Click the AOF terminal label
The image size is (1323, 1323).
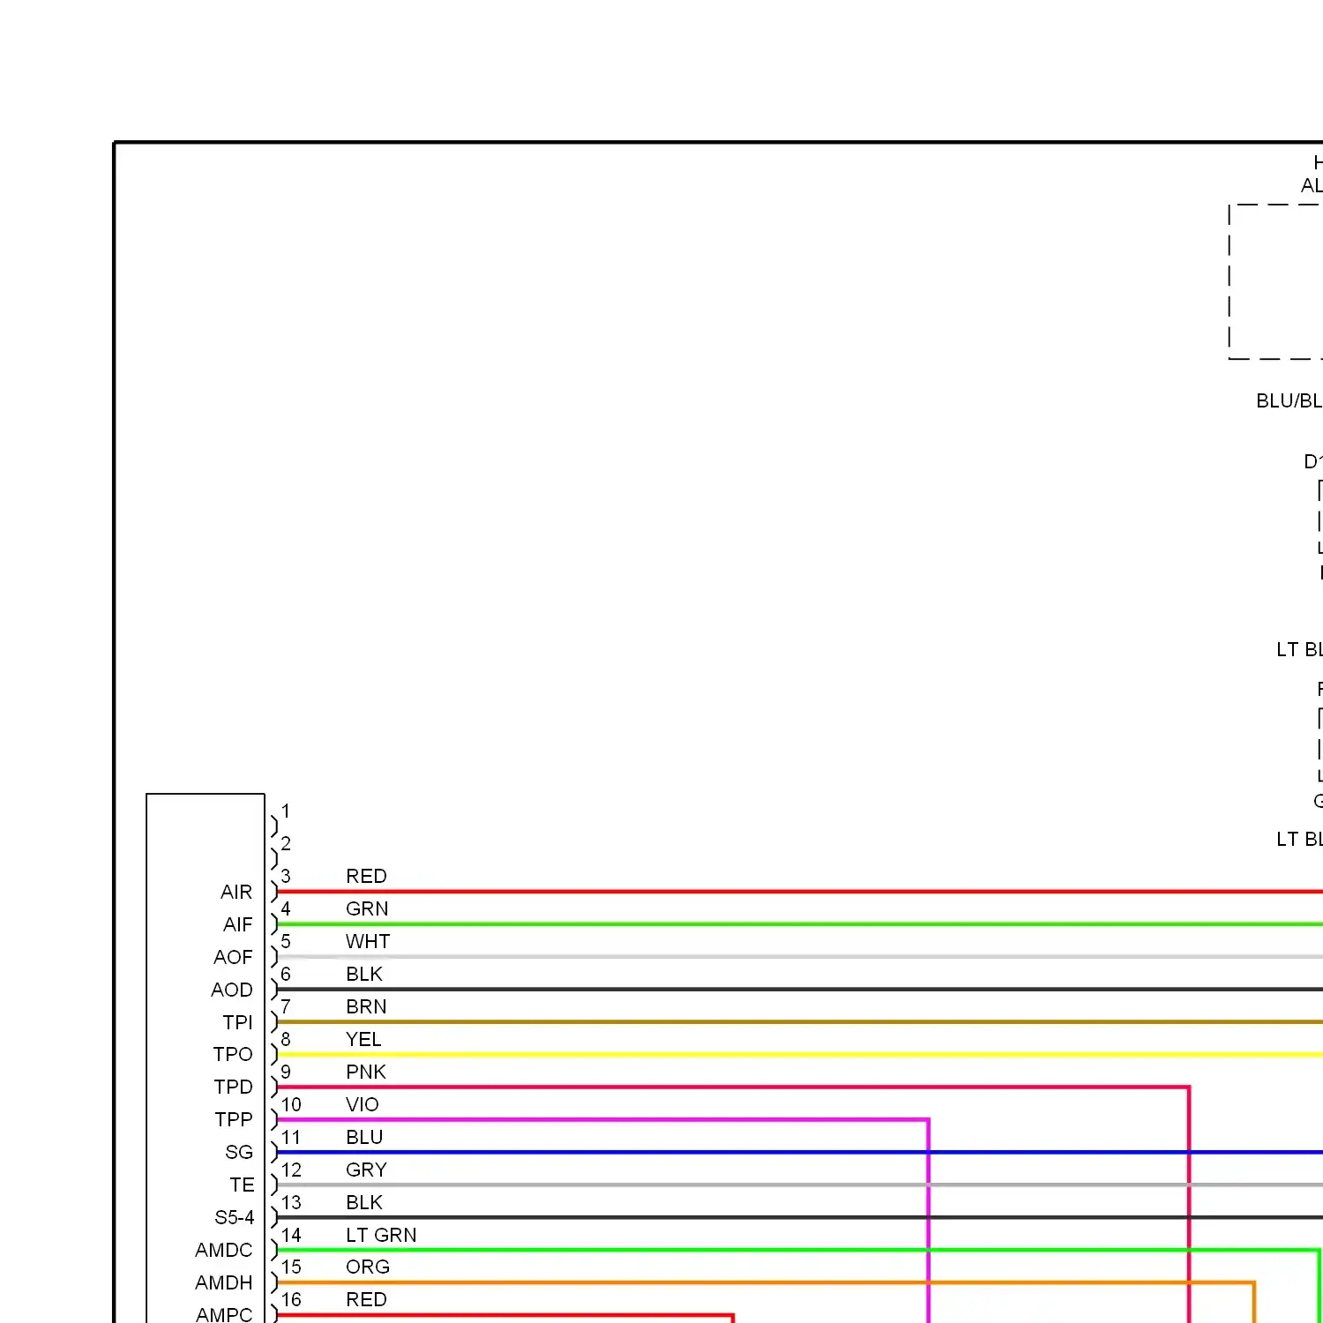click(233, 957)
